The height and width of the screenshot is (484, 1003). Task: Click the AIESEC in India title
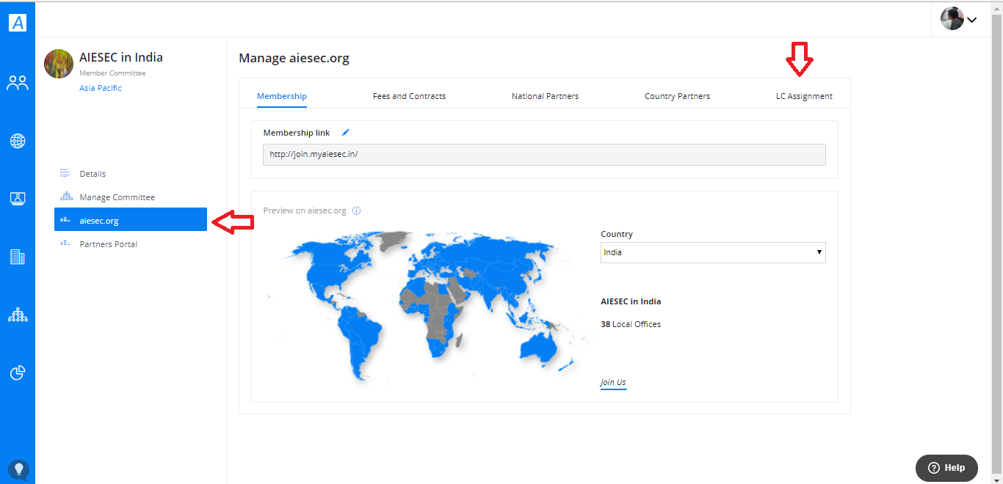(121, 57)
